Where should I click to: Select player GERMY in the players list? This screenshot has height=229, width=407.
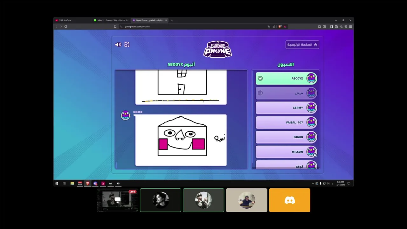coord(286,108)
